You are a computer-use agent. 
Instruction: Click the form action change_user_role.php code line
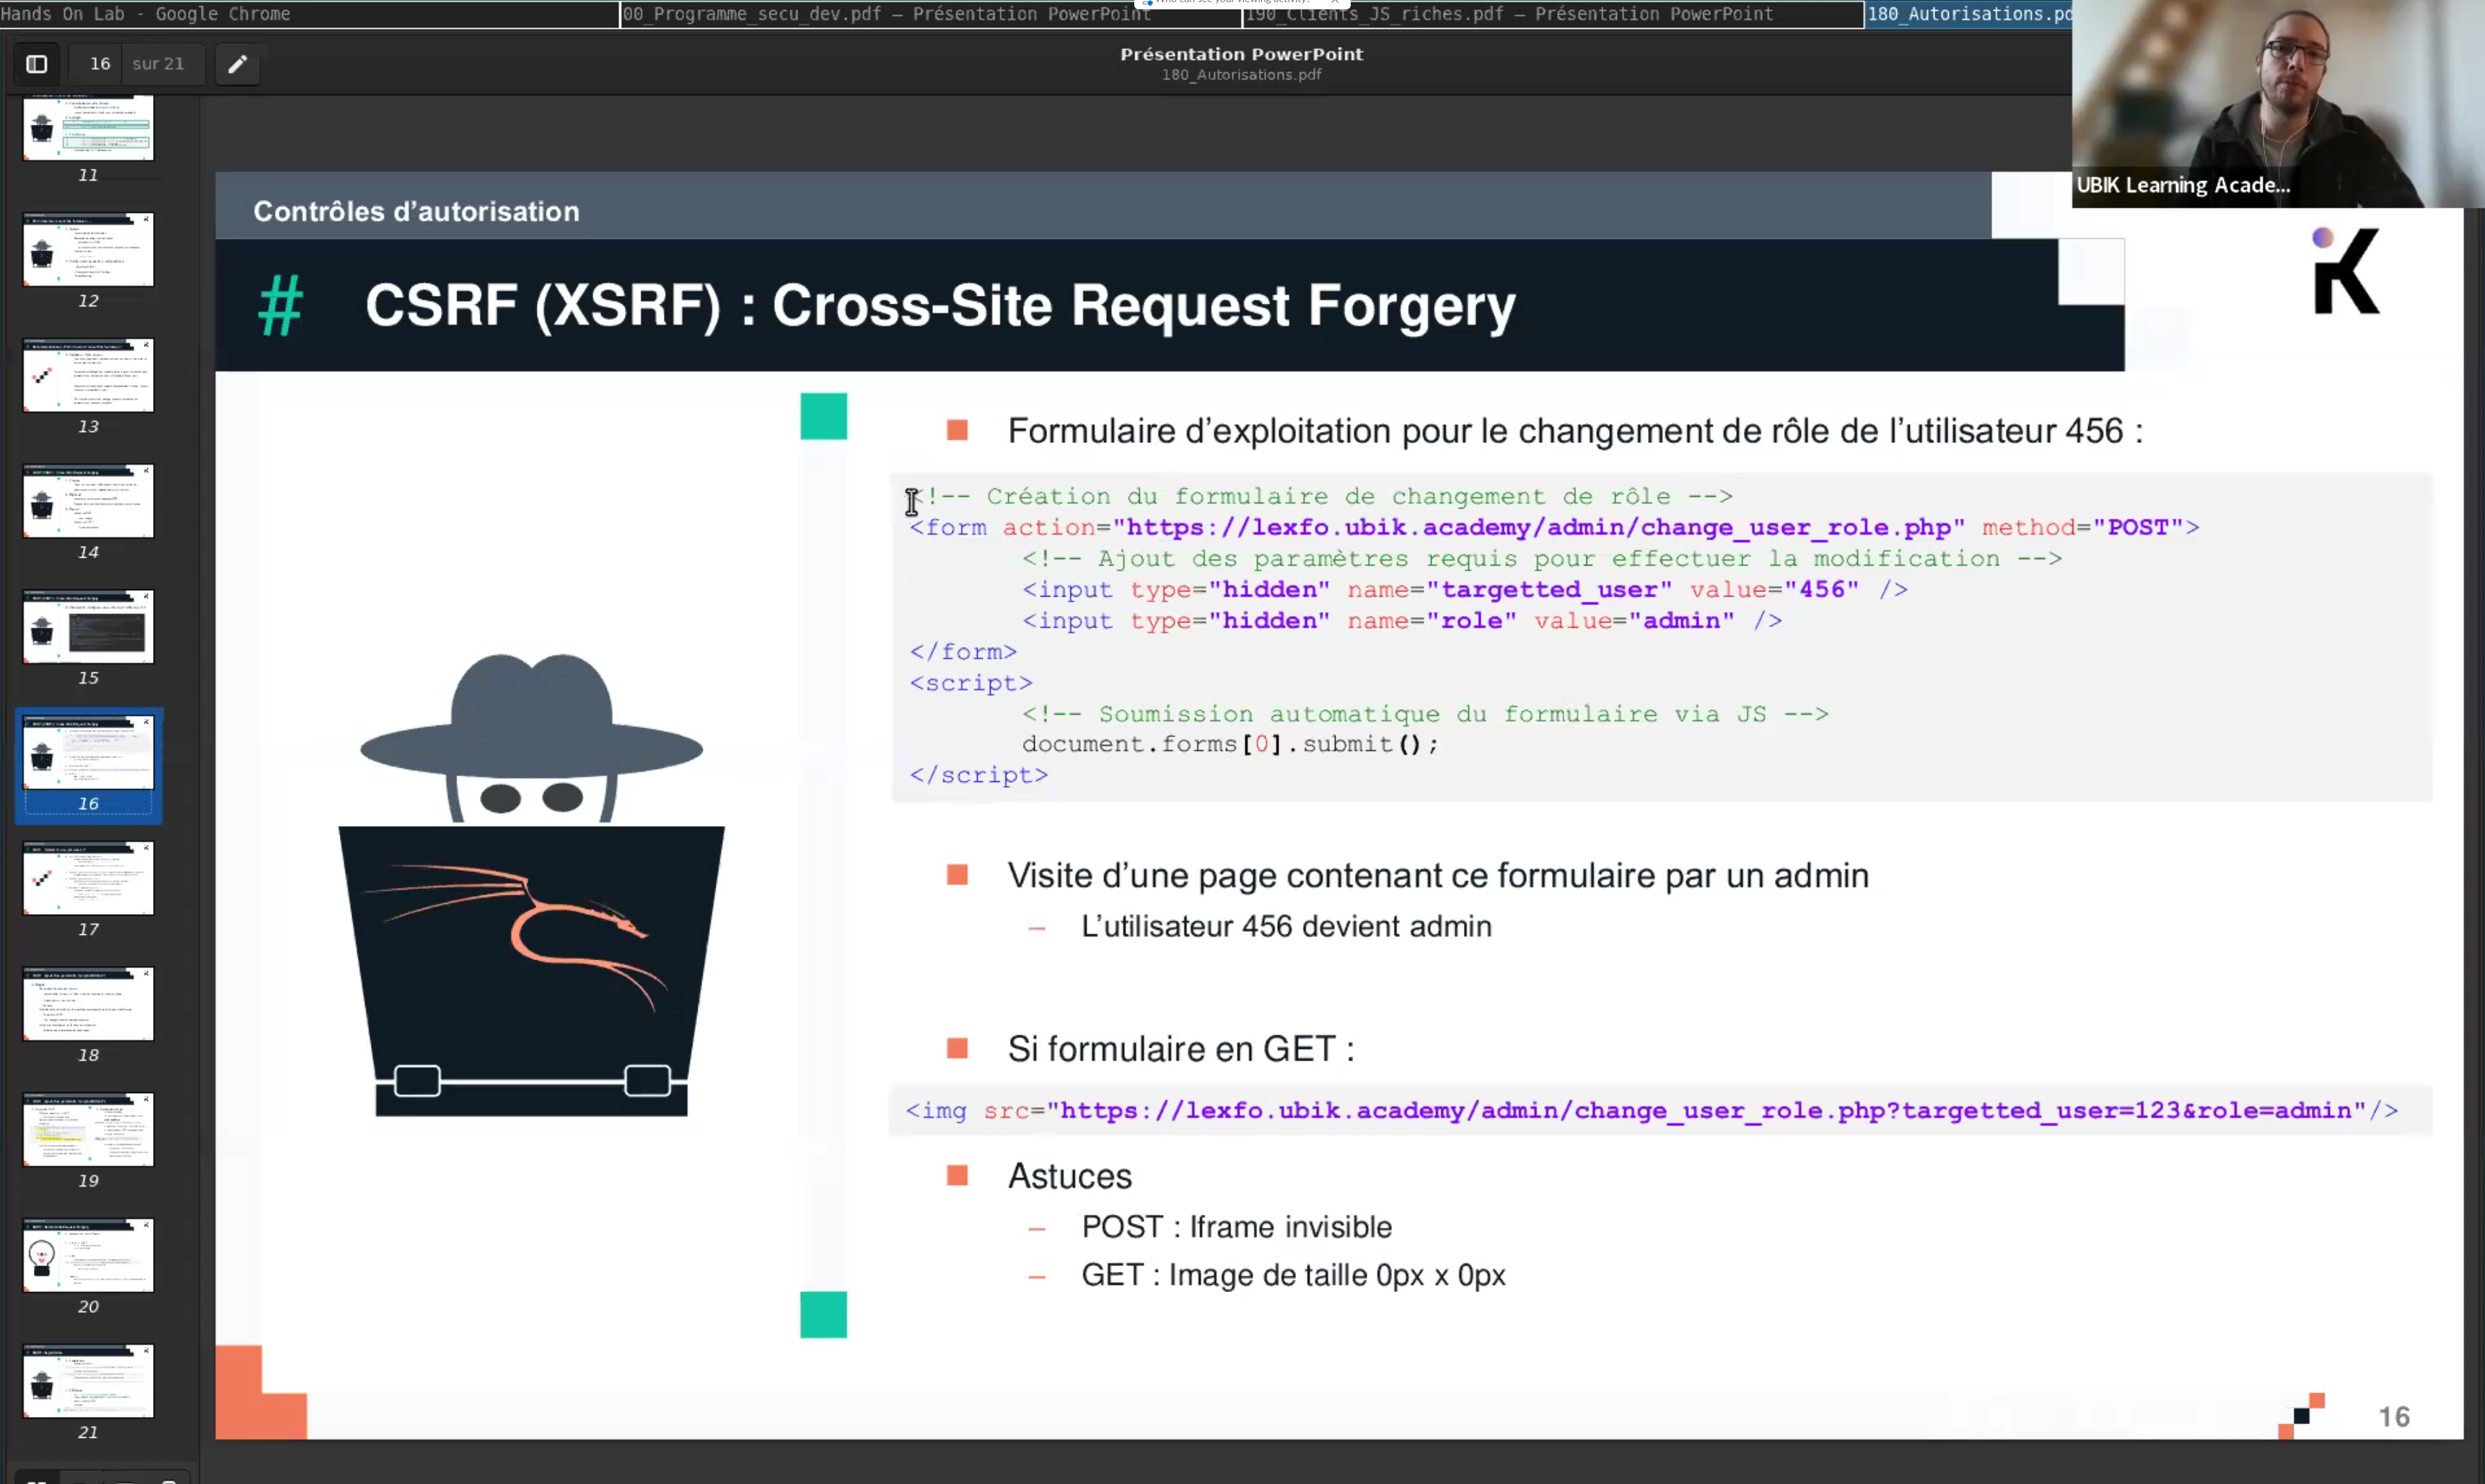click(1554, 527)
